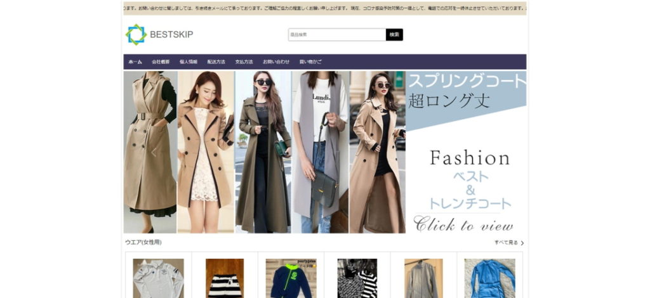Click the BESTSKIP logo icon
Image resolution: width=650 pixels, height=298 pixels.
point(136,34)
